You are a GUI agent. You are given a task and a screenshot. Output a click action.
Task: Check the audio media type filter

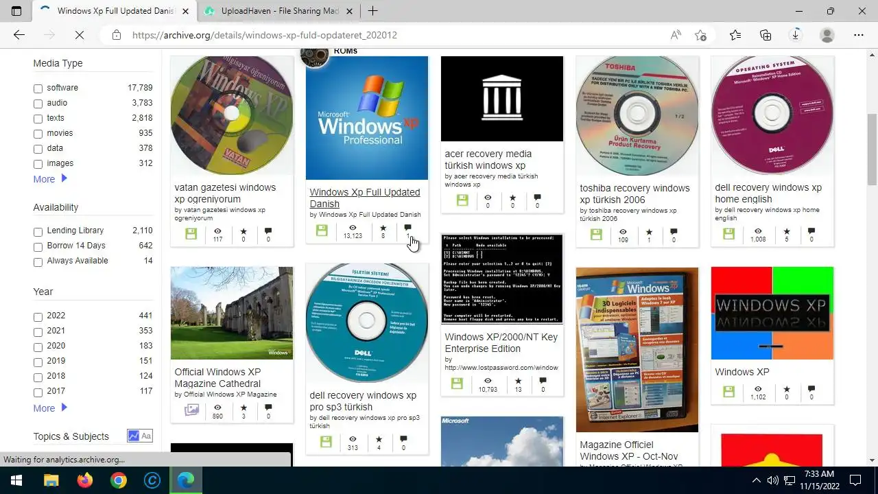tap(38, 104)
